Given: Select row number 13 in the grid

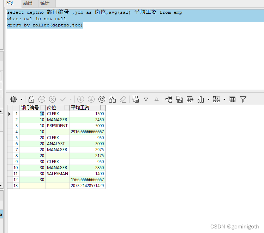Looking at the screenshot, I should pyautogui.click(x=16, y=186).
